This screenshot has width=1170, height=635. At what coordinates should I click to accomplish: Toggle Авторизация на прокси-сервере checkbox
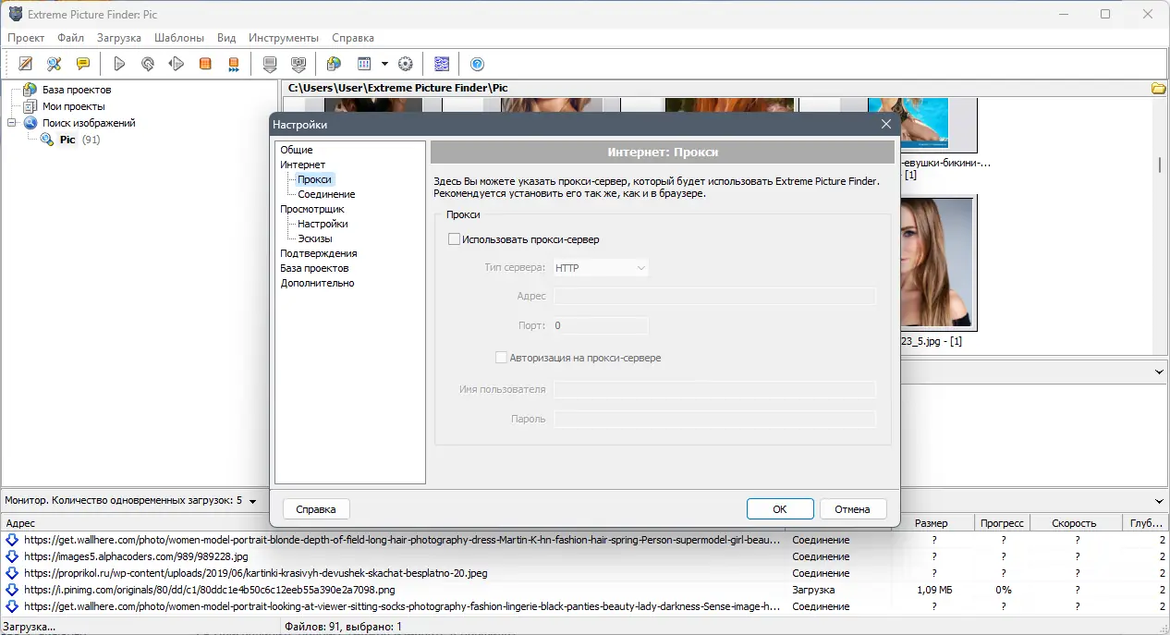coord(502,358)
